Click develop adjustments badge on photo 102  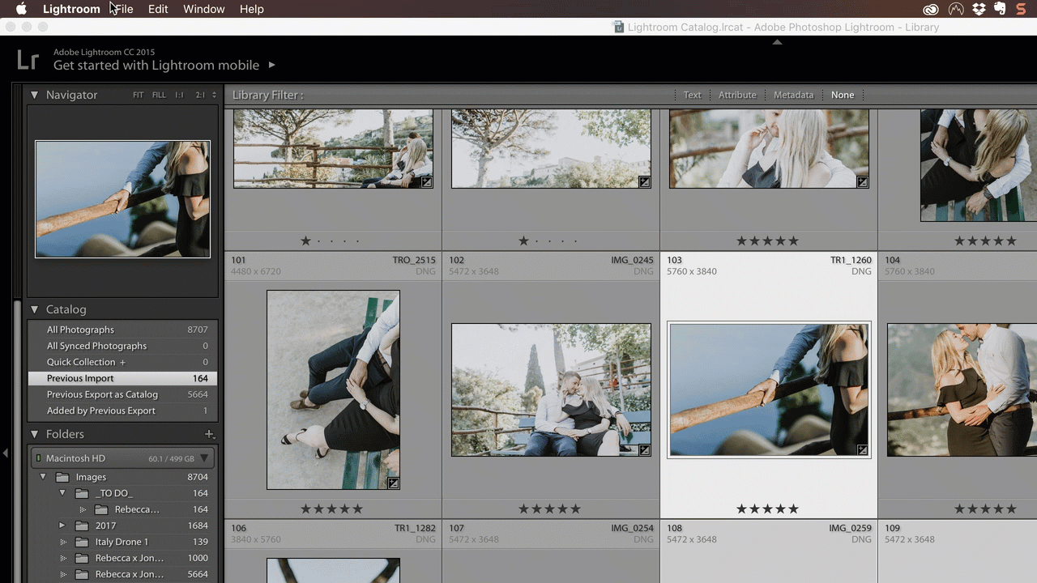(644, 450)
